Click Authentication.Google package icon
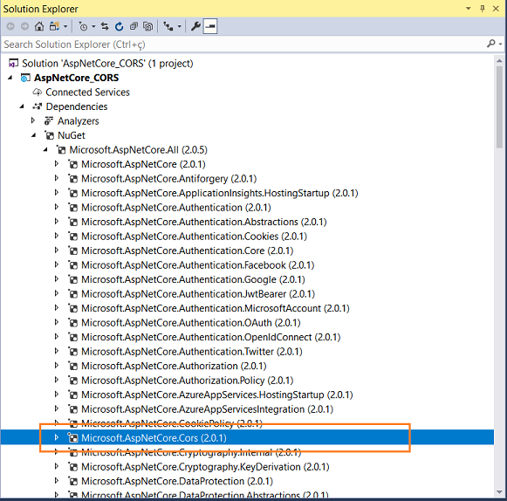Viewport: 507px width, 501px height. pyautogui.click(x=73, y=279)
